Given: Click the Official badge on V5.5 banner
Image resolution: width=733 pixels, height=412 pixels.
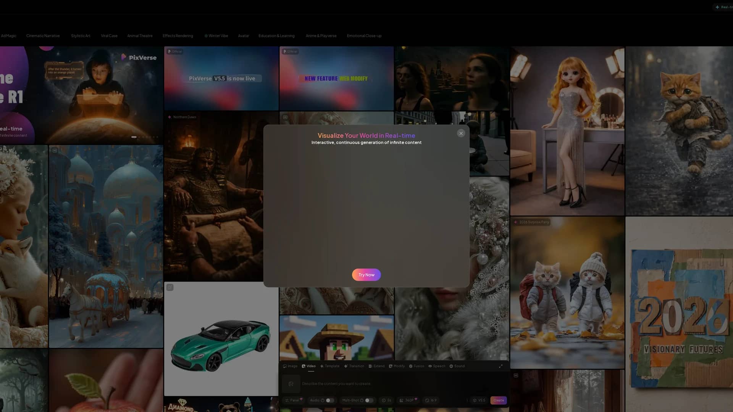Looking at the screenshot, I should [175, 51].
